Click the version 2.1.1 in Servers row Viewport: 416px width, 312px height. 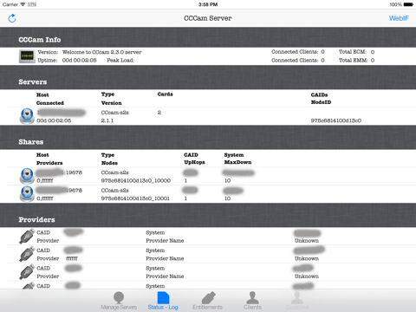click(x=107, y=120)
